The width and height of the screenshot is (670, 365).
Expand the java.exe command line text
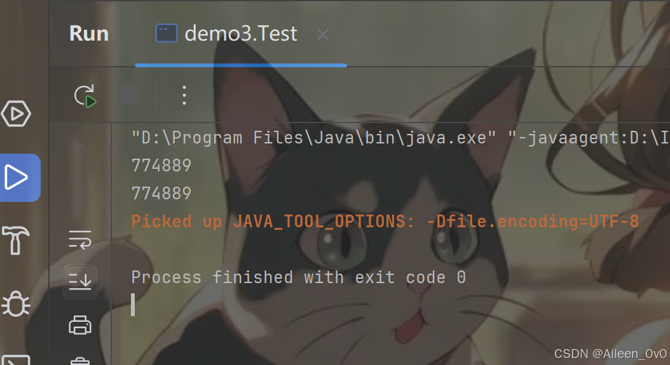[x=400, y=138]
